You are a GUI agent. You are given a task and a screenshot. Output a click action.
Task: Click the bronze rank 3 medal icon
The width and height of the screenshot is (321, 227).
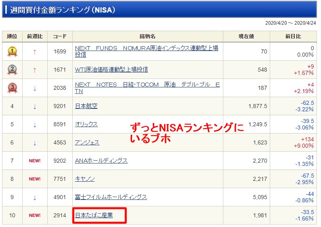12,88
